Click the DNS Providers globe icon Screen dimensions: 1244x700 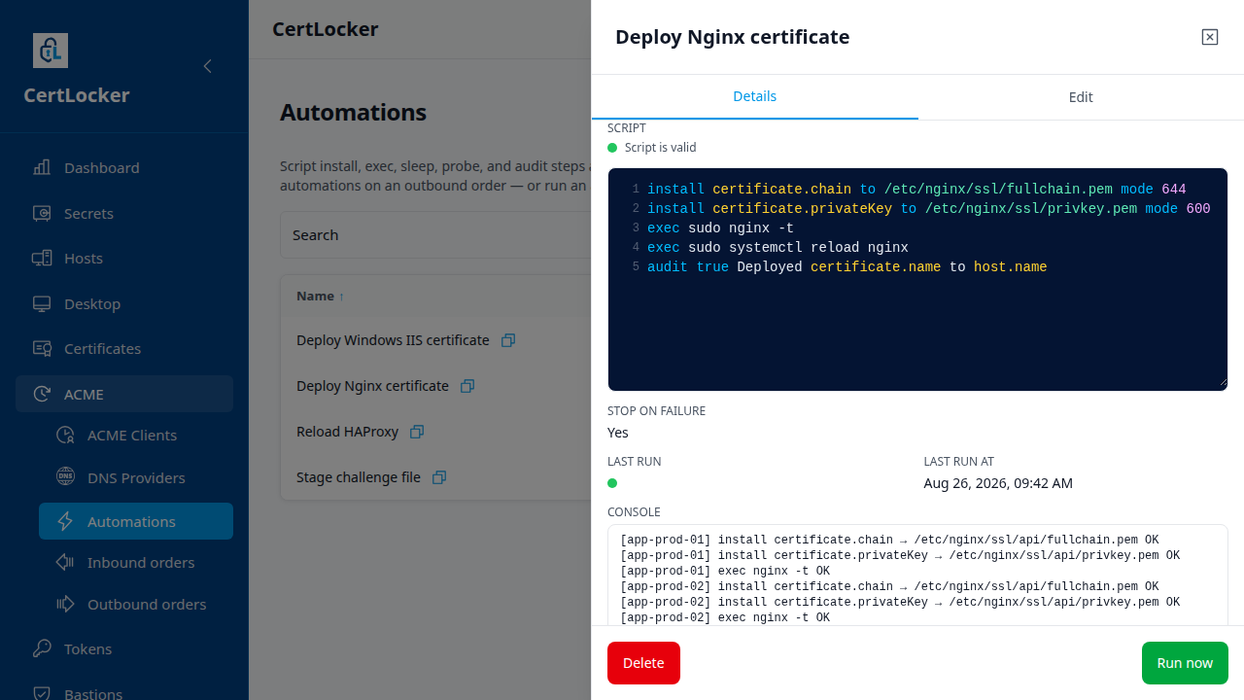click(65, 477)
